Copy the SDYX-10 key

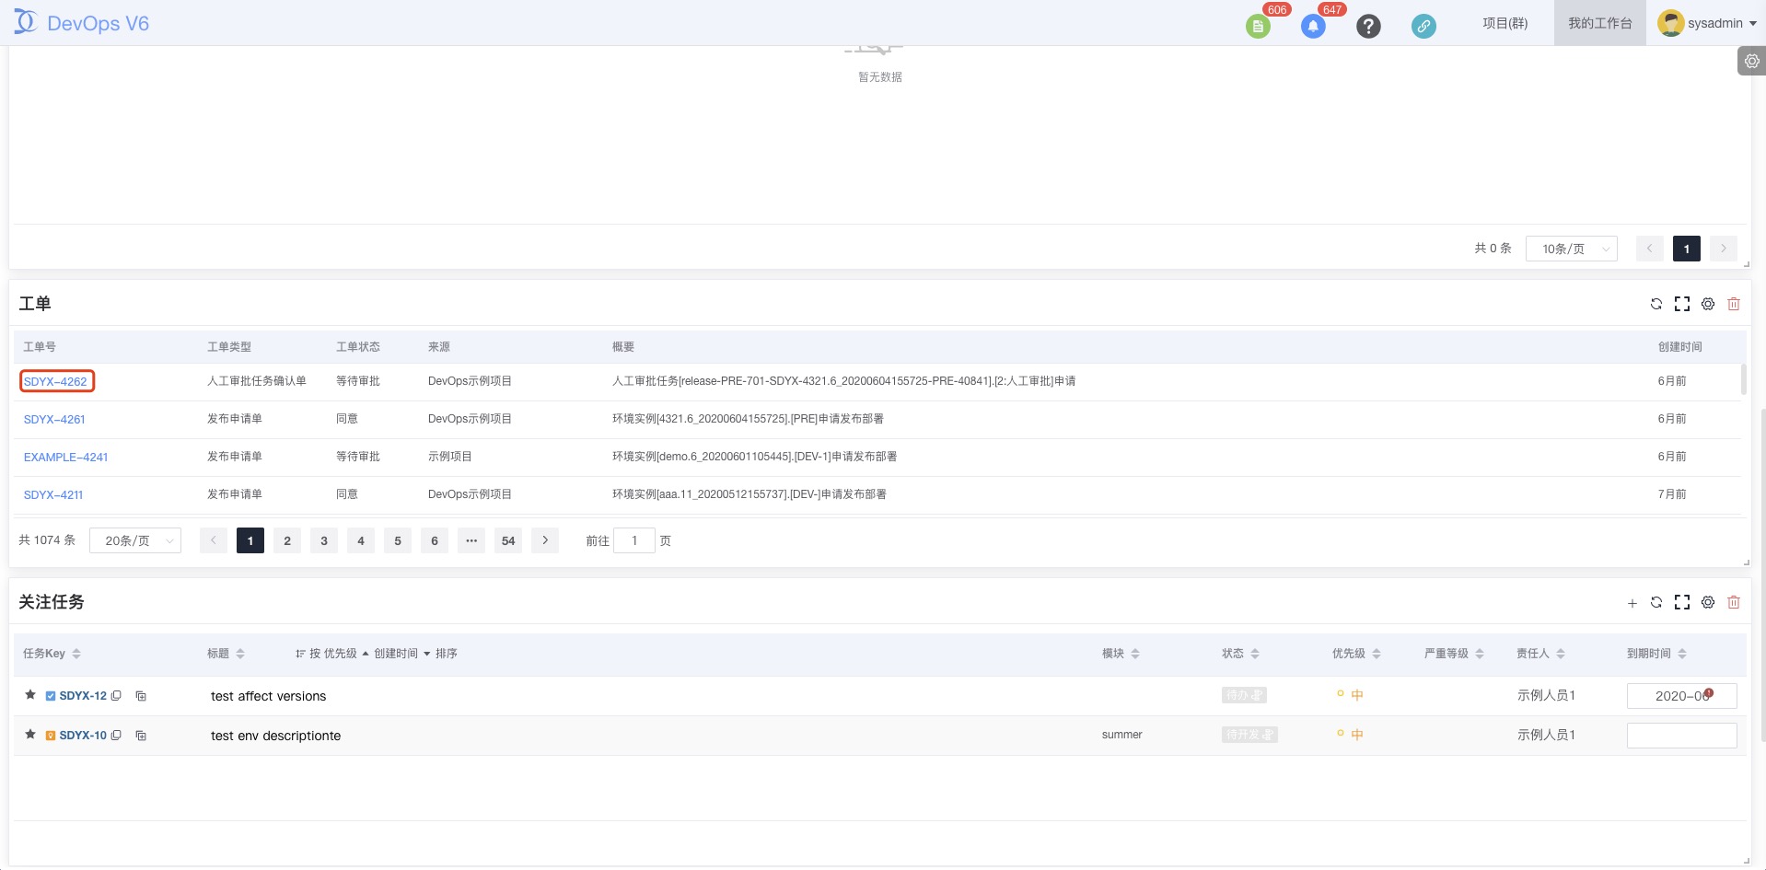pyautogui.click(x=116, y=735)
